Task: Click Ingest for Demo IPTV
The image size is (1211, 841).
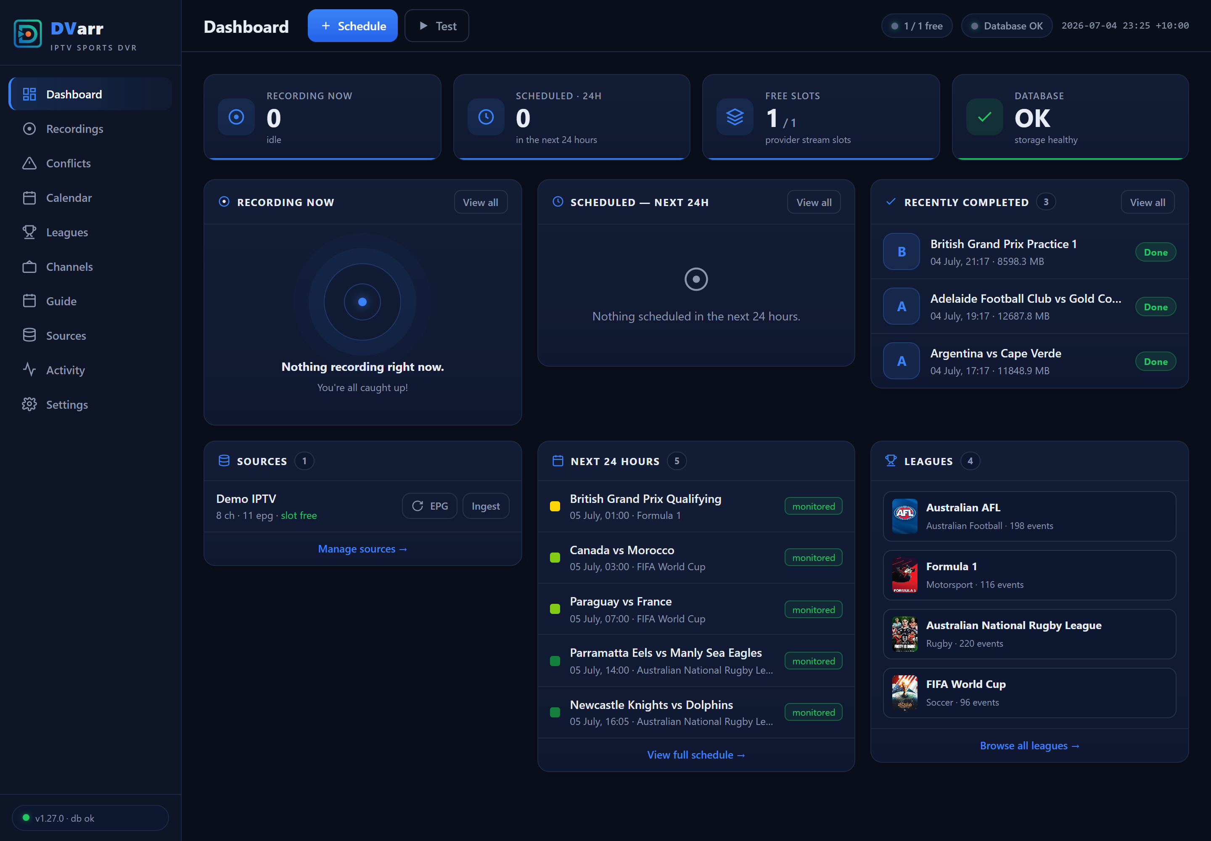Action: coord(486,506)
